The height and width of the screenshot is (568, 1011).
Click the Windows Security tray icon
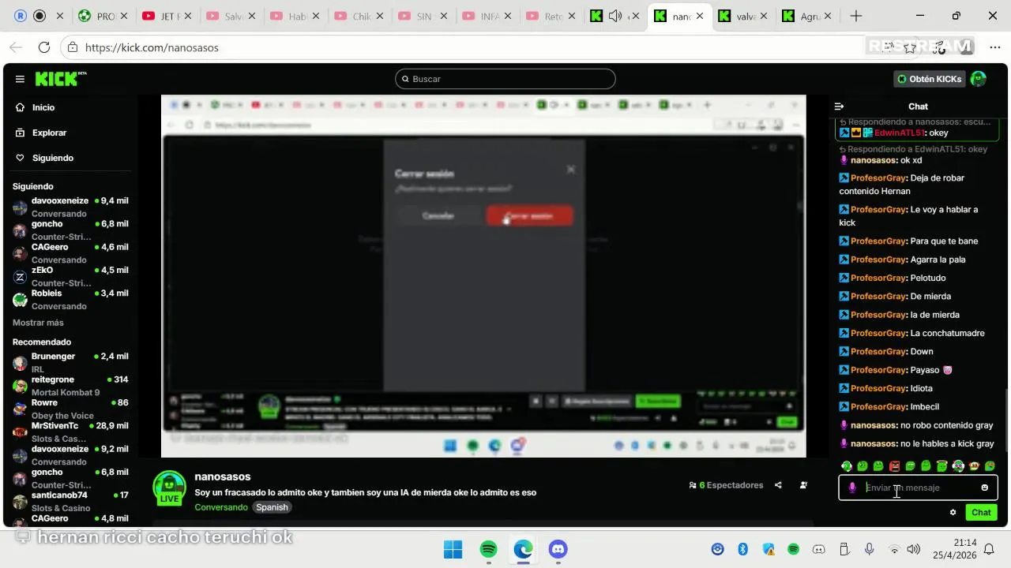coord(768,549)
